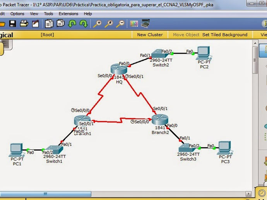Click the Save floppy disk icon

[x=13, y=24]
